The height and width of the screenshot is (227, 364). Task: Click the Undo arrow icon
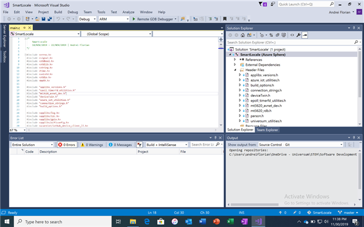58,19
